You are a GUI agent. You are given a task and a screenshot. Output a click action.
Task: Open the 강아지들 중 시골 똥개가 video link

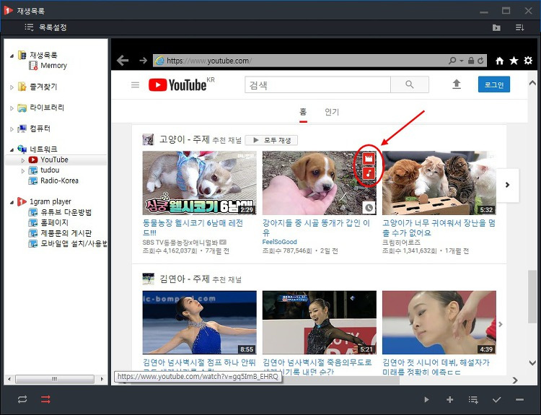click(316, 227)
